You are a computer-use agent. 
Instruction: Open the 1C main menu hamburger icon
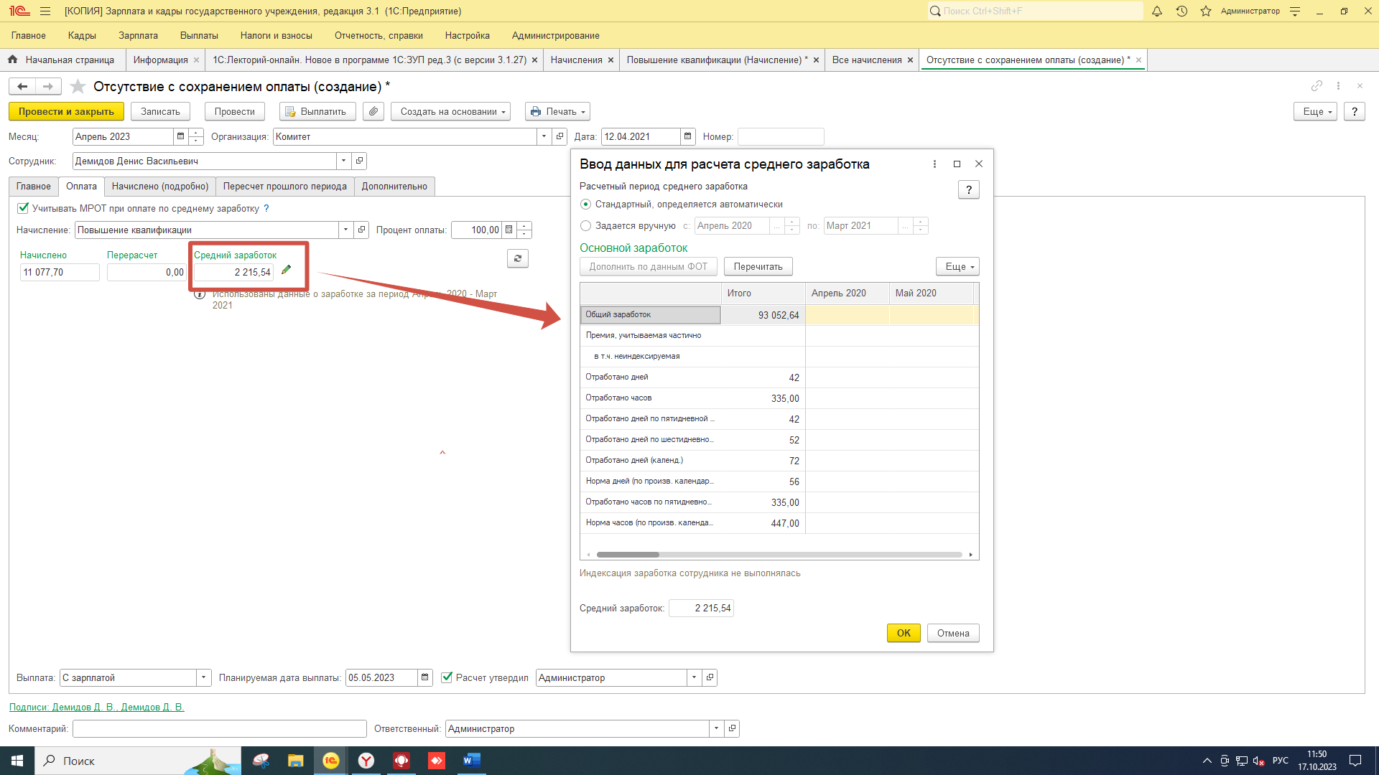(45, 11)
